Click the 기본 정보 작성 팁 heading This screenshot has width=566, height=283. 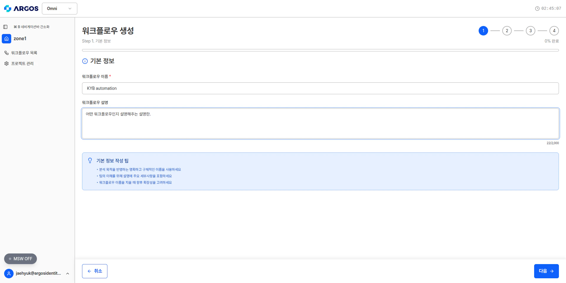[x=112, y=161]
